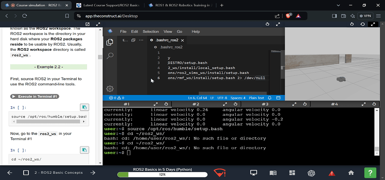Close the .bashrc_ros2 editor tab
This screenshot has width=385, height=180.
coord(182,40)
